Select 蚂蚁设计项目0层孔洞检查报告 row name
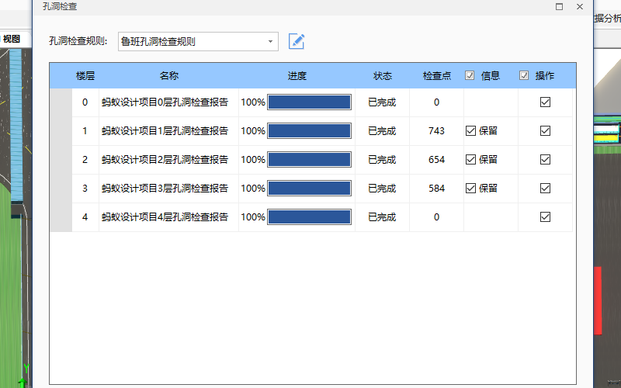 tap(165, 102)
